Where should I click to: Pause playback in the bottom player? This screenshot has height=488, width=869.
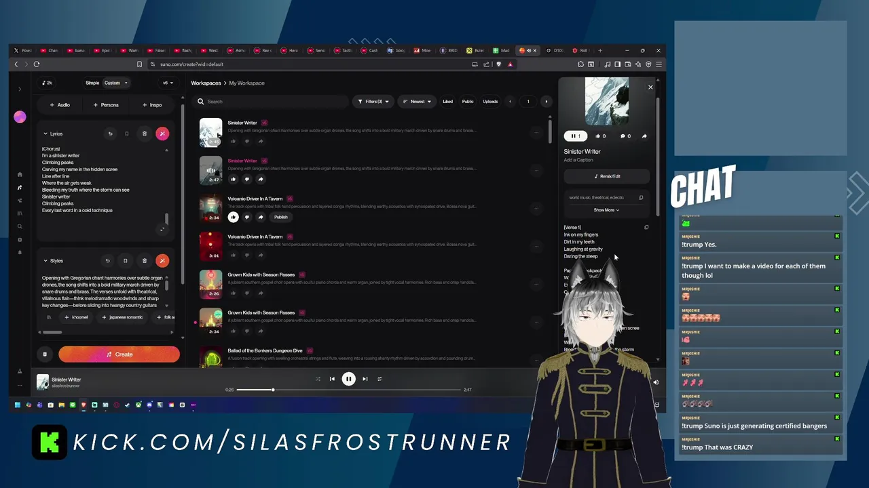click(348, 379)
